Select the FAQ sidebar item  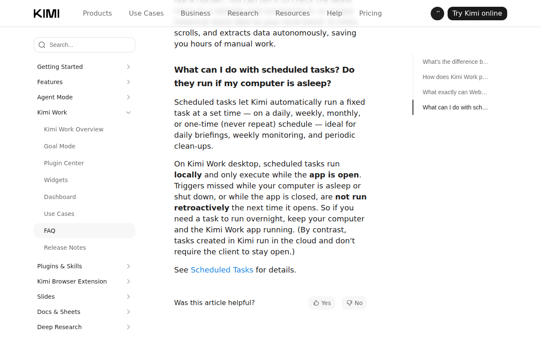coord(85,231)
